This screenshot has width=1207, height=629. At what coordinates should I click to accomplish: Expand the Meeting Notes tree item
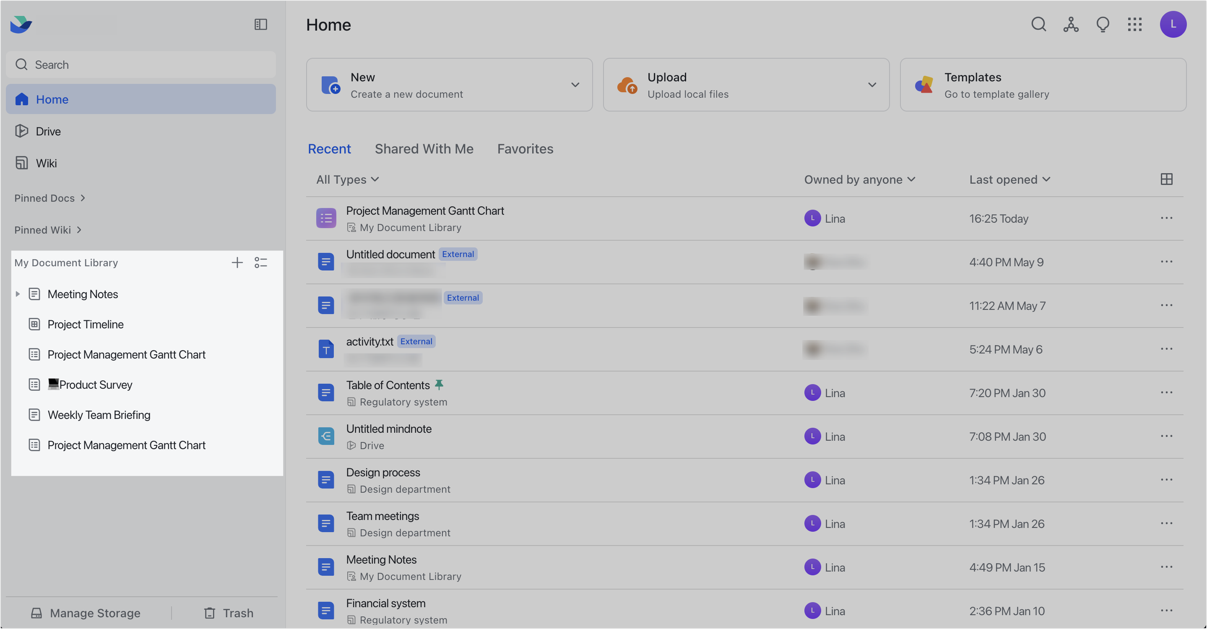point(18,294)
